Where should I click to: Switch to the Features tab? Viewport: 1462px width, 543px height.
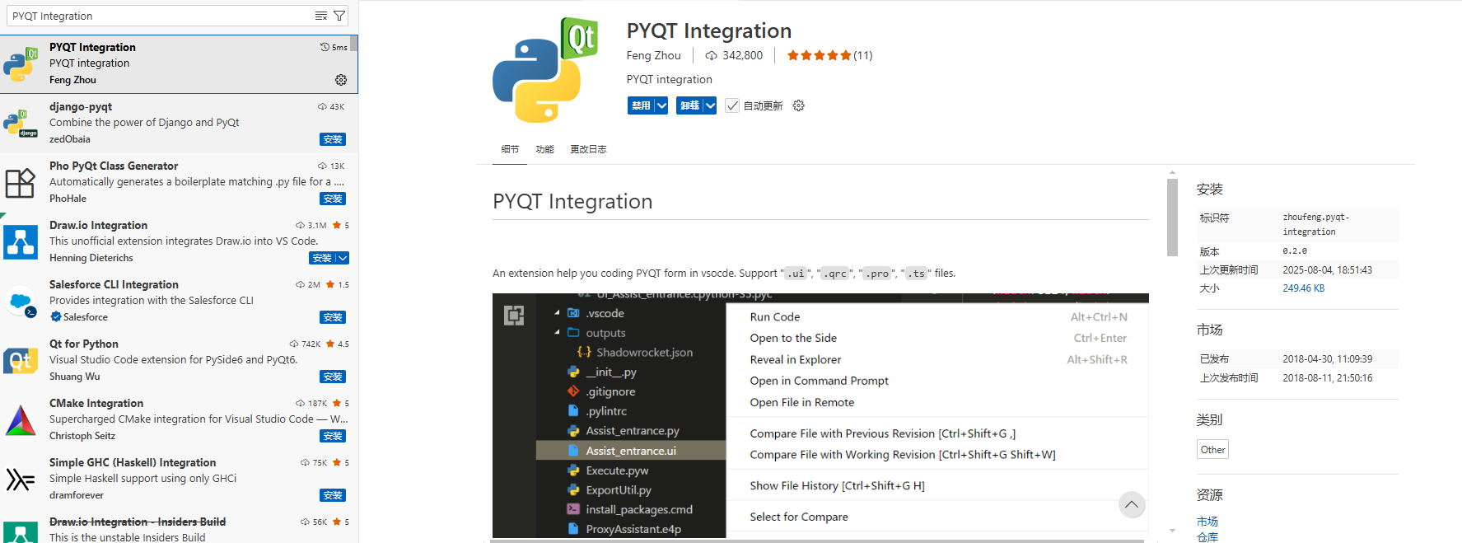(544, 149)
